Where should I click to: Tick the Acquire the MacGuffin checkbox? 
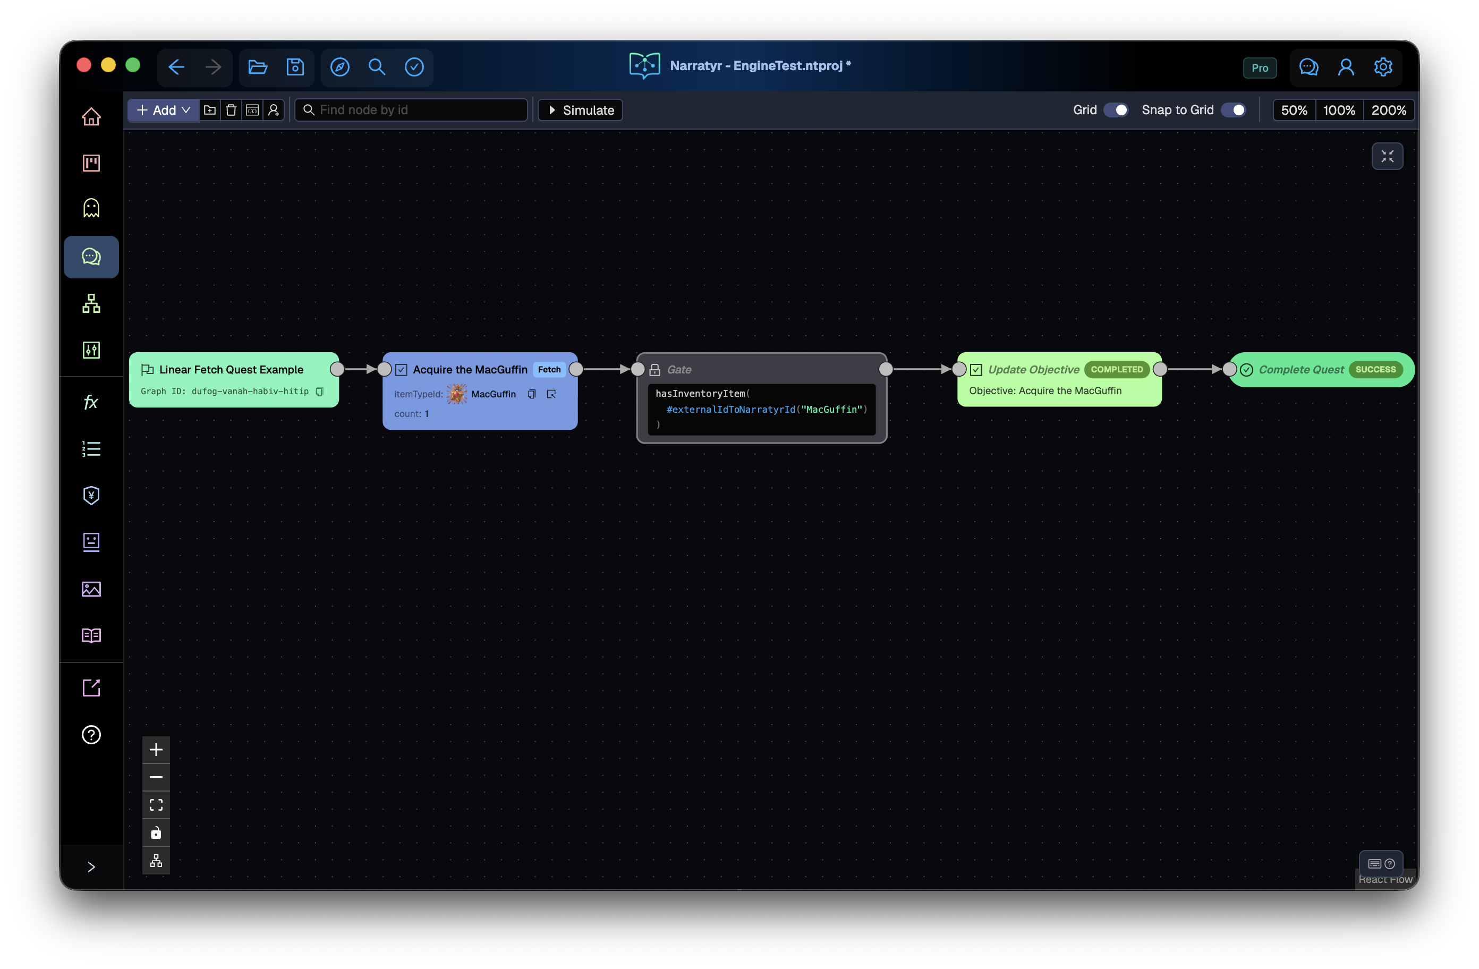tap(402, 370)
